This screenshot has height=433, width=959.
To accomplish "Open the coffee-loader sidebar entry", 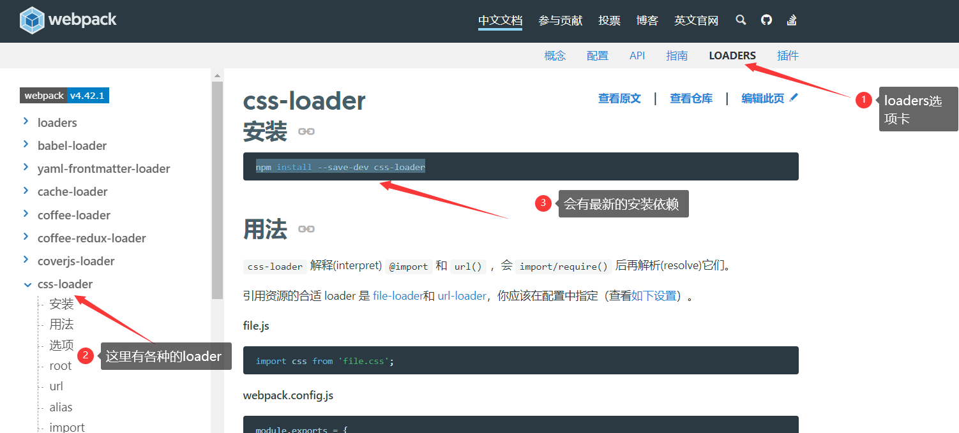I will [x=74, y=215].
